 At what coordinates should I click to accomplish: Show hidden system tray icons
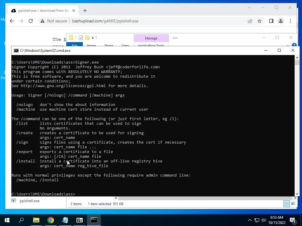tap(250, 220)
